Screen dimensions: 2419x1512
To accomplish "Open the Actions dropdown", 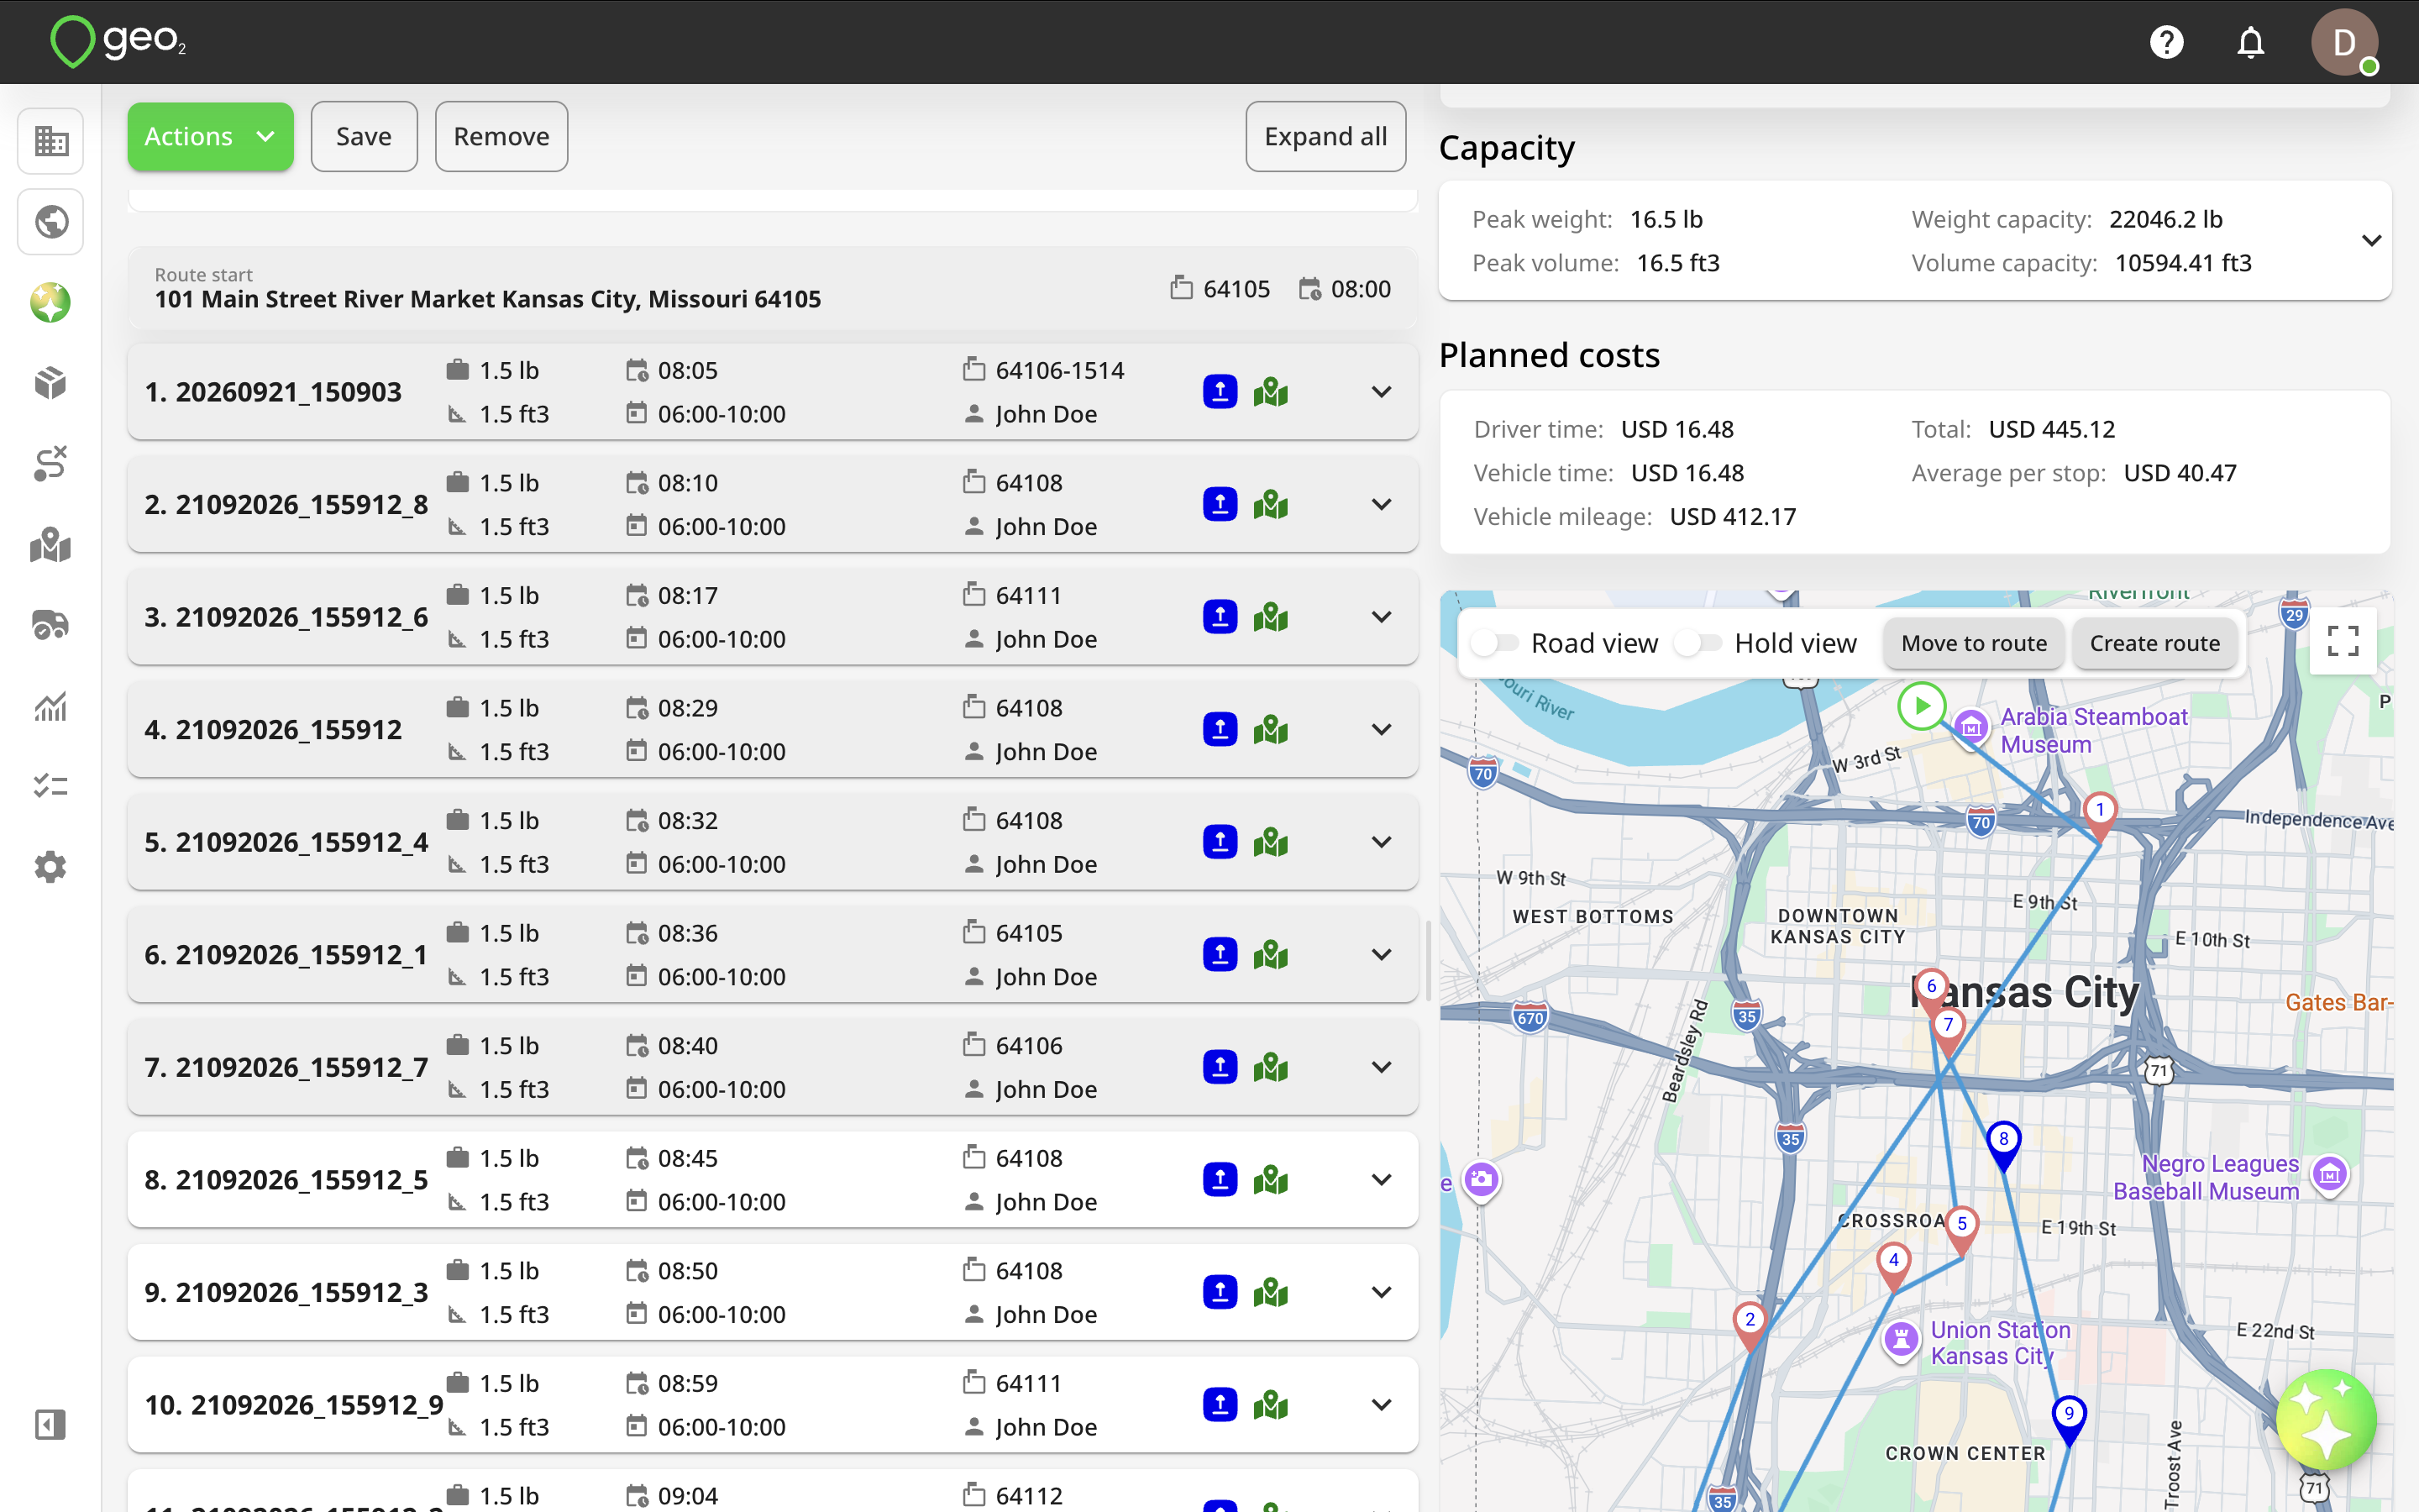I will click(210, 136).
